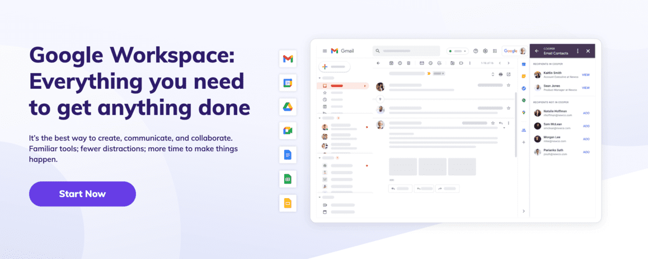
Task: Click the Gmail logo in header
Action: point(342,51)
